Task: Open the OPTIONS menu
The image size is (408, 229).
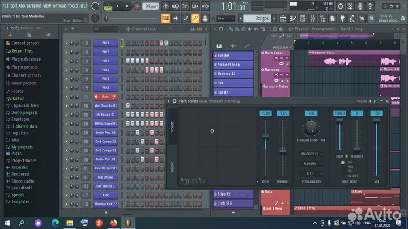Action: [x=59, y=6]
